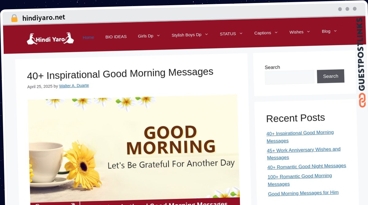368x205 pixels.
Task: Open the Wishes submenu arrow
Action: click(x=308, y=32)
